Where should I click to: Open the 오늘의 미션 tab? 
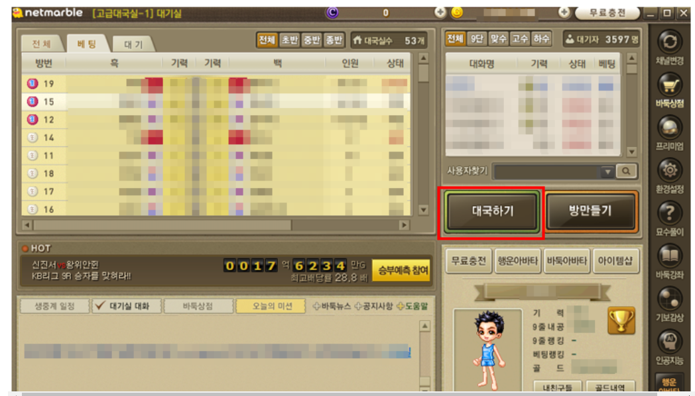coord(271,306)
